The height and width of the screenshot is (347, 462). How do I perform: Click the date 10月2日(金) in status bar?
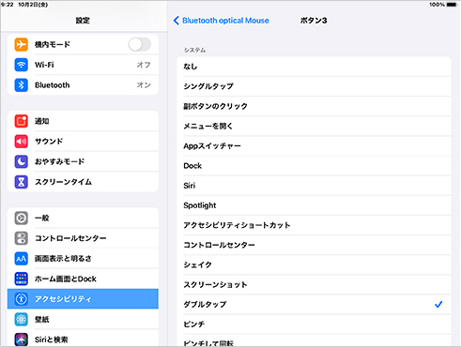[x=33, y=5]
